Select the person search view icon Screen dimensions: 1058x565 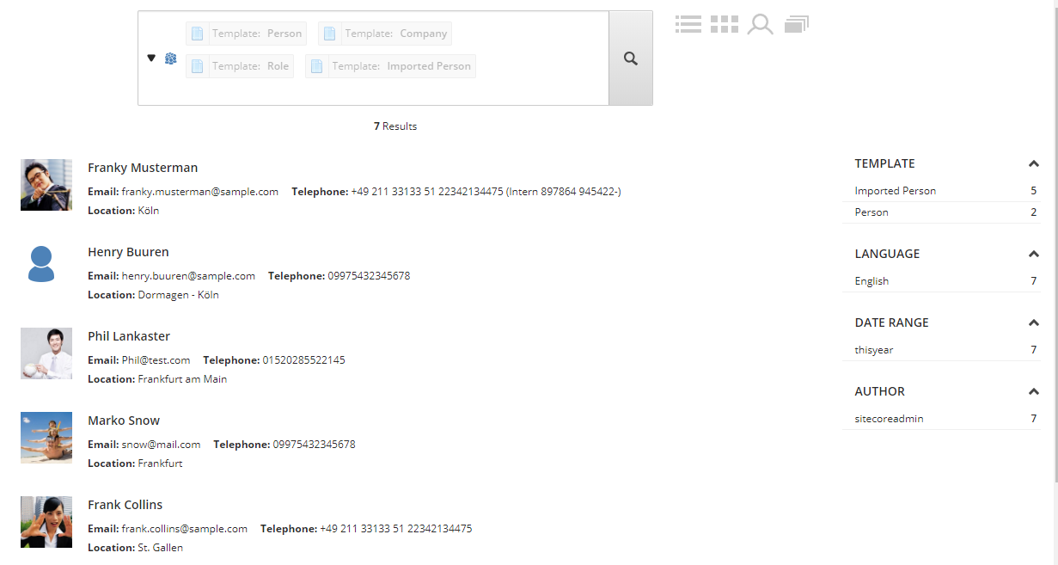pyautogui.click(x=760, y=24)
